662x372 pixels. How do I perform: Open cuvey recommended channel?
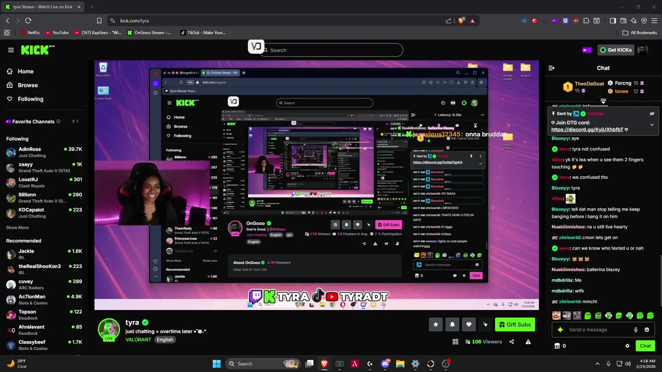44,284
